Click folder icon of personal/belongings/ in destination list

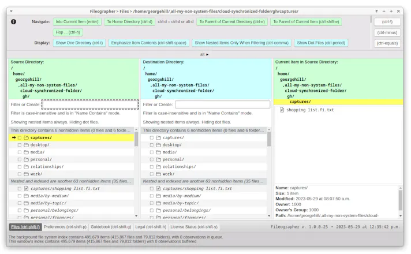tap(158, 211)
